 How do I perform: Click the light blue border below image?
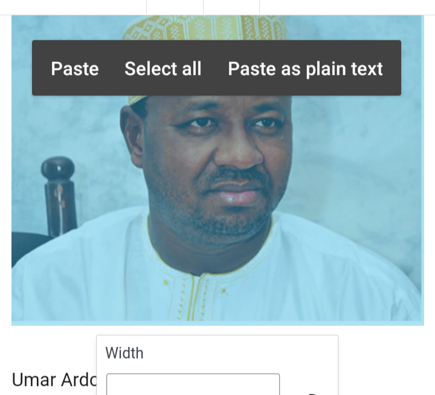[217, 323]
